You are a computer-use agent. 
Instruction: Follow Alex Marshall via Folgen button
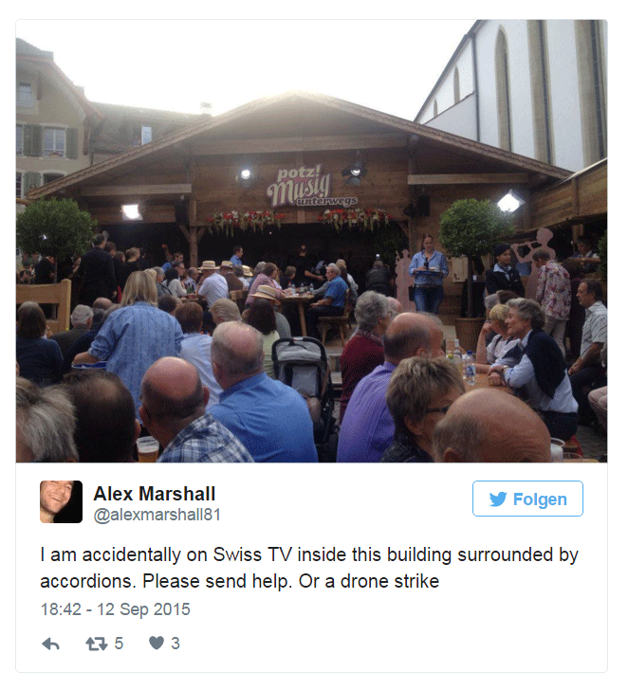pyautogui.click(x=527, y=499)
